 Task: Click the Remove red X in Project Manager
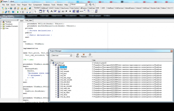84,55
